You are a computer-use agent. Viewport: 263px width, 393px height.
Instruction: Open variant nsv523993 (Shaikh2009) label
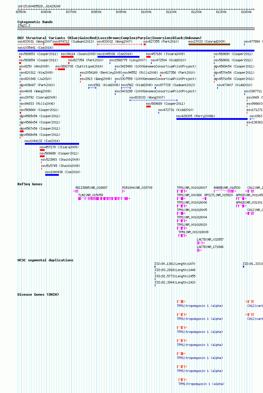61,160
